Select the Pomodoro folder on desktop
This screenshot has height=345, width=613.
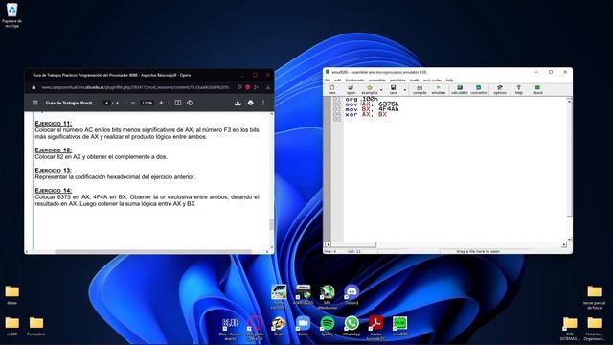pos(36,327)
